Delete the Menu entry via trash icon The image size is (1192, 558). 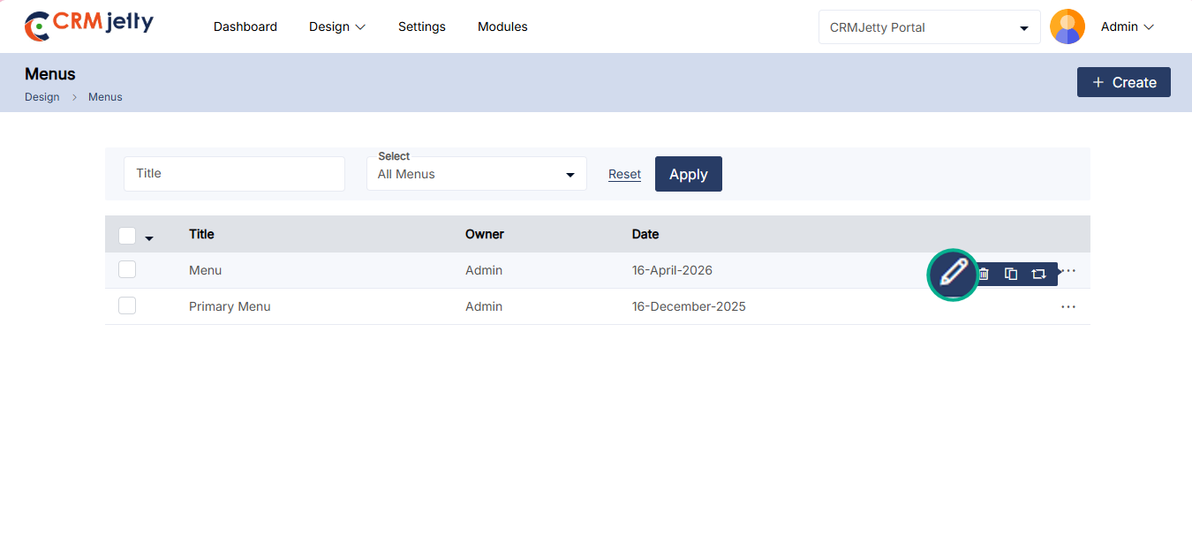click(x=984, y=274)
